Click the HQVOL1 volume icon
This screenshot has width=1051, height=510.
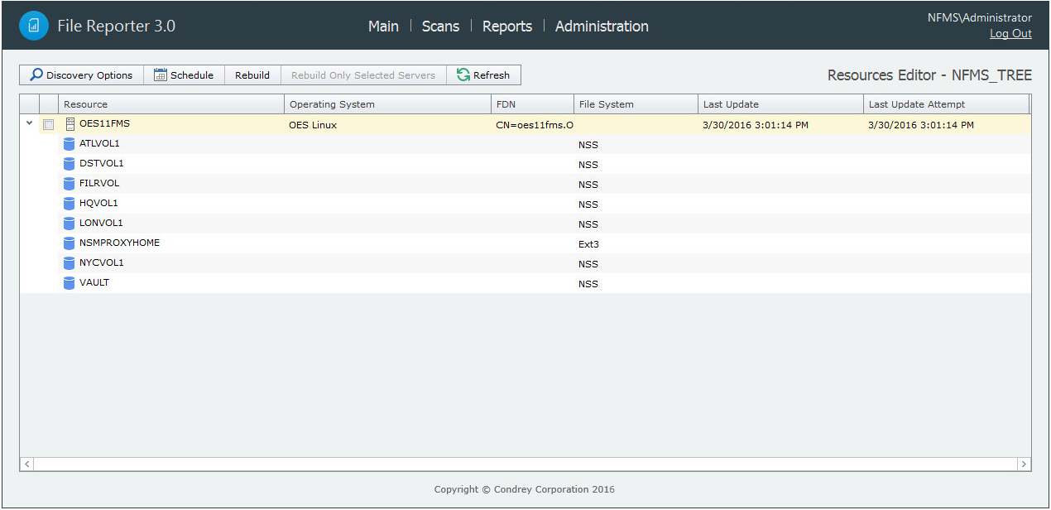pyautogui.click(x=70, y=204)
